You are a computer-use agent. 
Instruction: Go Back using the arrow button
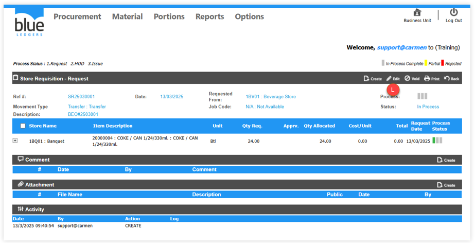click(x=451, y=79)
